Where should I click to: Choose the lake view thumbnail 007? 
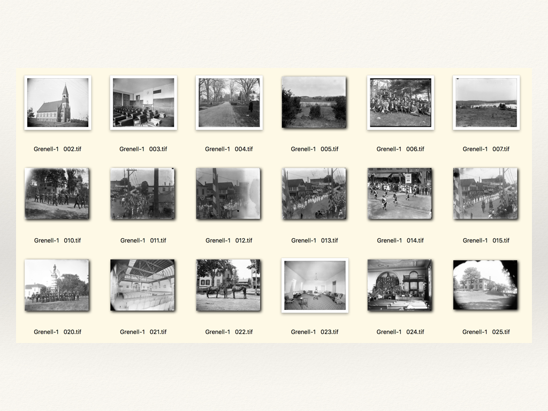486,103
